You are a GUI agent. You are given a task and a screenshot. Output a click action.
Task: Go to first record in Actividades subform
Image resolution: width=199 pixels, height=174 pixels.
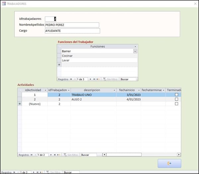(x=32, y=155)
